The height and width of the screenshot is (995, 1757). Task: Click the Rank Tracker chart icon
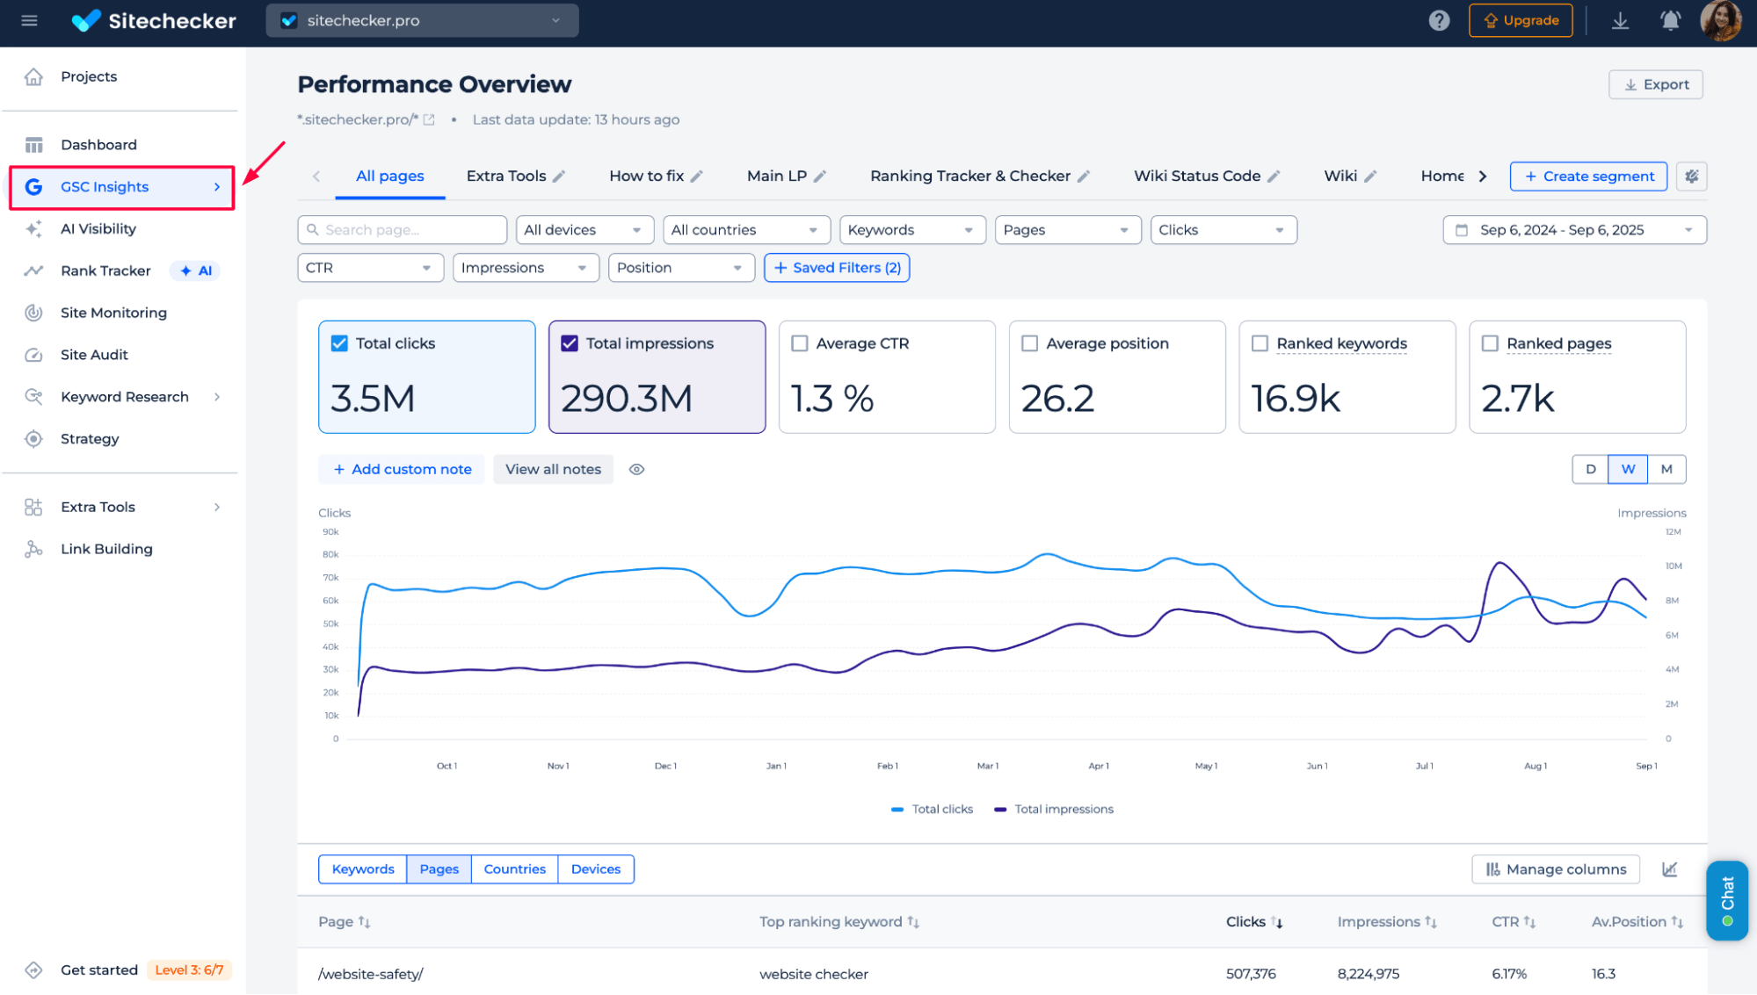tap(33, 271)
